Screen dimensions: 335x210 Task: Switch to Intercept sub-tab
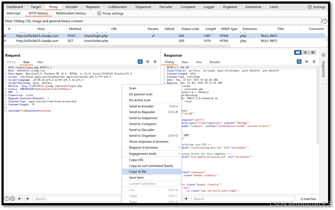pyautogui.click(x=14, y=13)
